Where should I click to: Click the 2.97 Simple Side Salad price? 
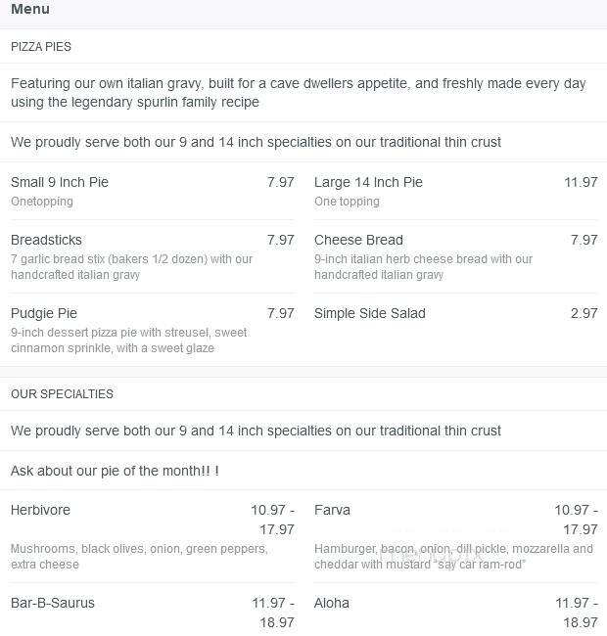pyautogui.click(x=584, y=313)
